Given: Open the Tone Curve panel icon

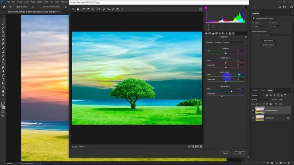Looking at the screenshot, I should [210, 33].
